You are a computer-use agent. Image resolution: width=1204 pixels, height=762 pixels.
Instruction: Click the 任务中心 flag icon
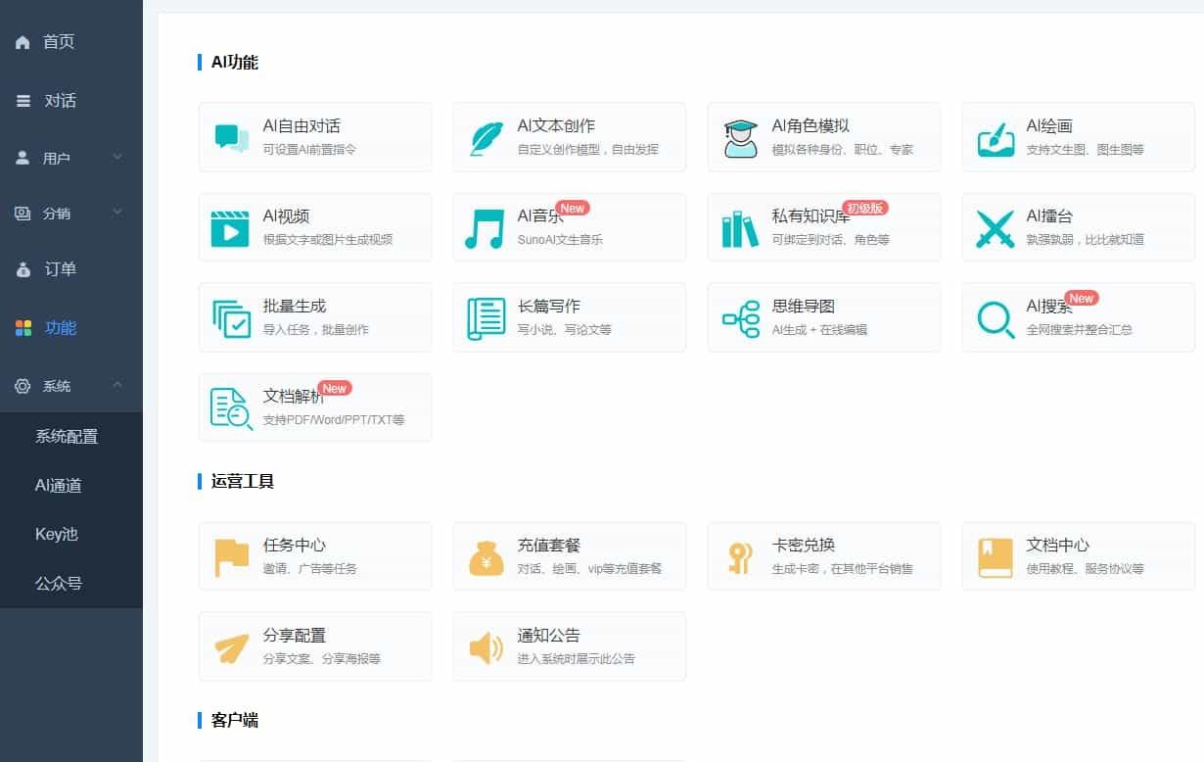[232, 557]
